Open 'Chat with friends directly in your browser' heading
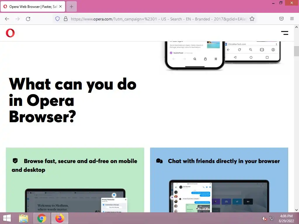The height and width of the screenshot is (224, 299). [x=224, y=161]
